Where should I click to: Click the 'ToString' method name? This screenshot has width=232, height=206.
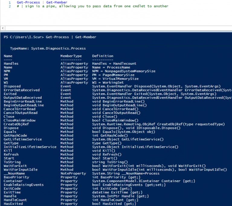(12, 162)
